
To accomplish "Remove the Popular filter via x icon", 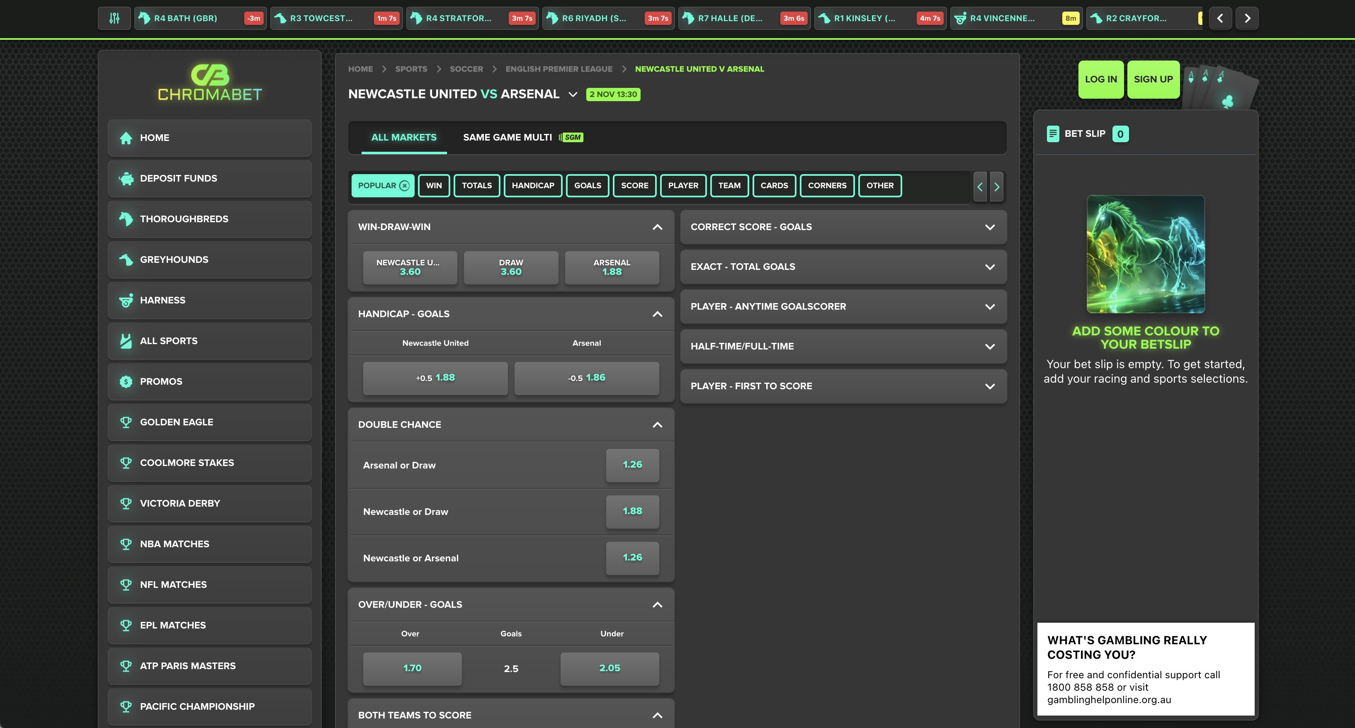I will tap(405, 186).
